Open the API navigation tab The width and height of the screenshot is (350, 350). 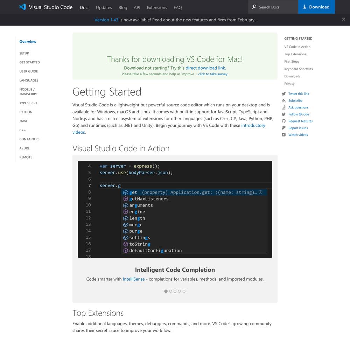click(137, 8)
